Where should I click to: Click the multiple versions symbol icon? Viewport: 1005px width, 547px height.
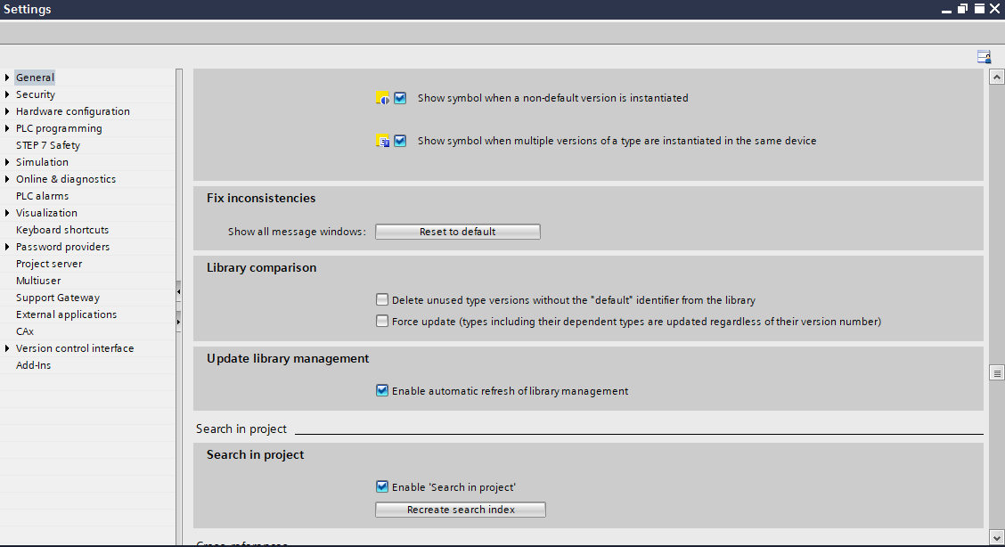pos(382,141)
